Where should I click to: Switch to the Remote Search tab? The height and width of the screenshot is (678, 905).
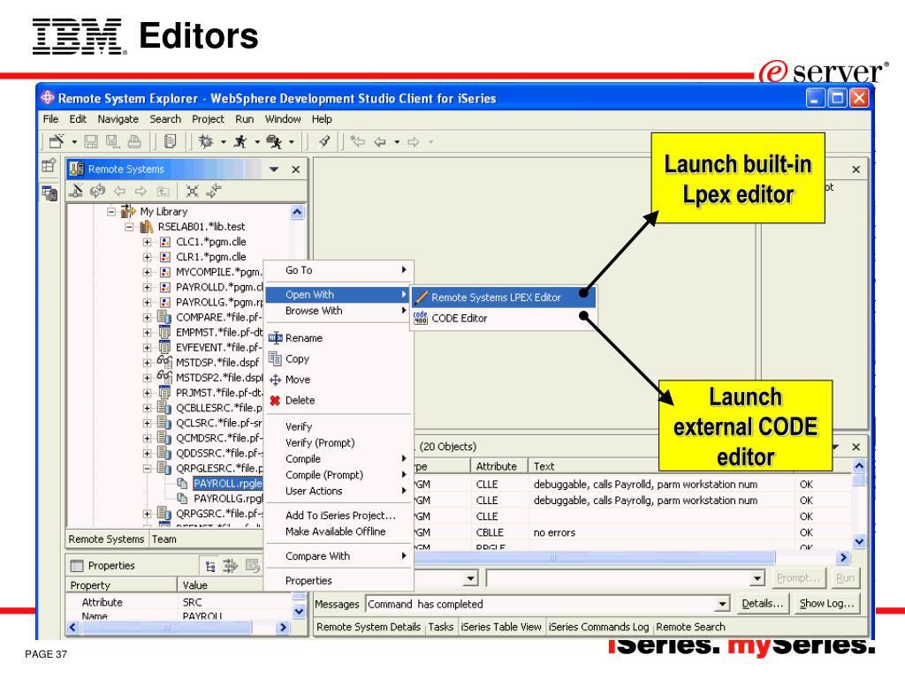(690, 627)
